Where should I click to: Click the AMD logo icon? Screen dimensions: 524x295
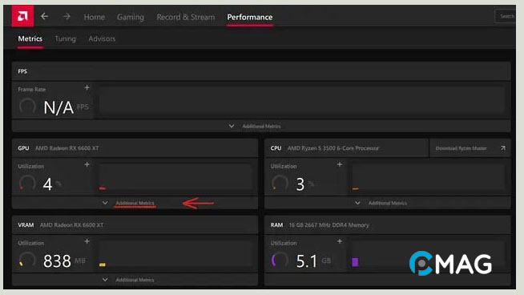(x=22, y=16)
